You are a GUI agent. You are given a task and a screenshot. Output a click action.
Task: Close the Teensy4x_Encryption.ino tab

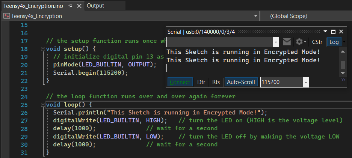79,6
